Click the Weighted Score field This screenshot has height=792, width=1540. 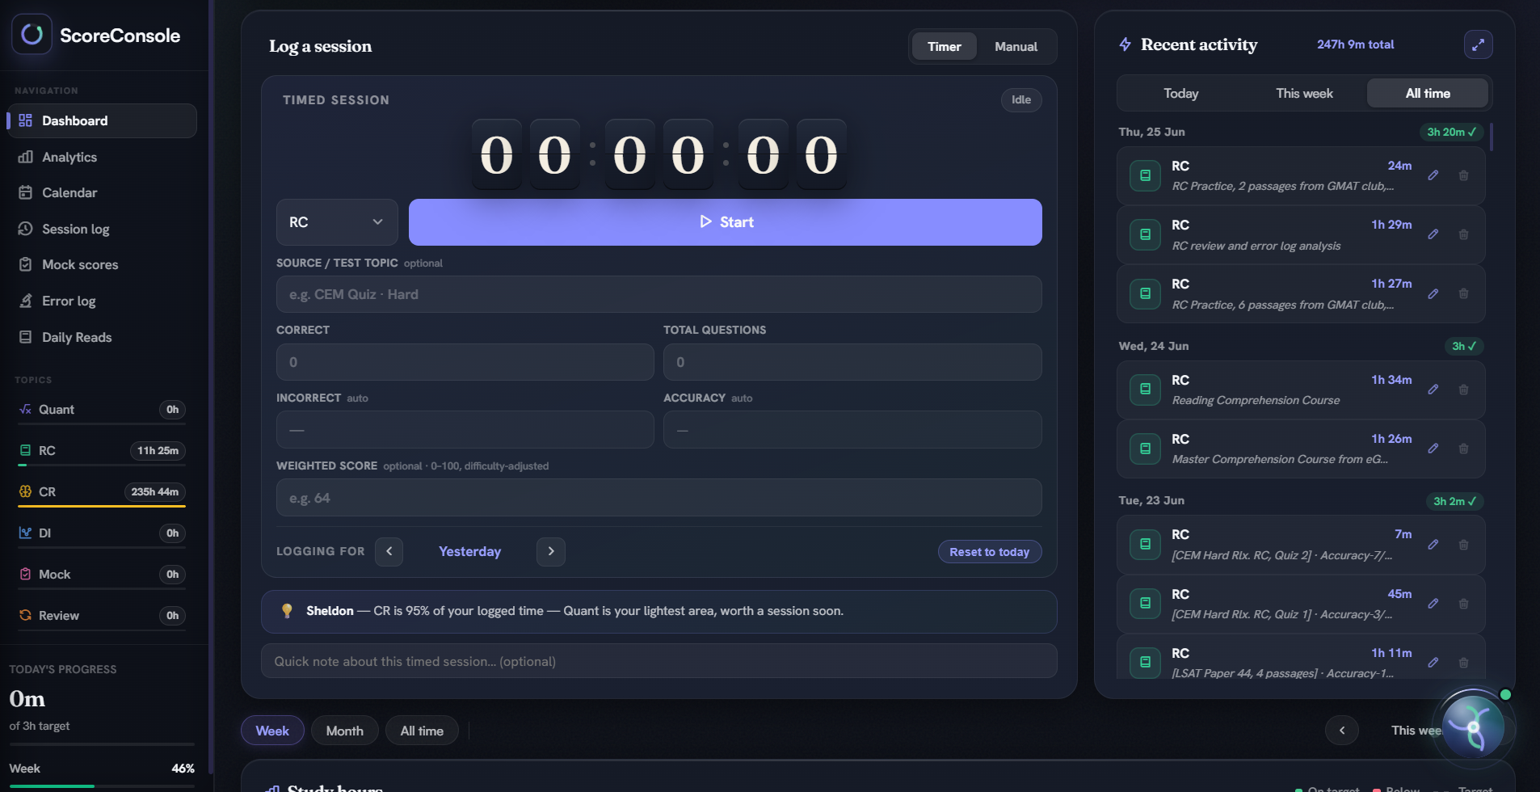pos(658,498)
